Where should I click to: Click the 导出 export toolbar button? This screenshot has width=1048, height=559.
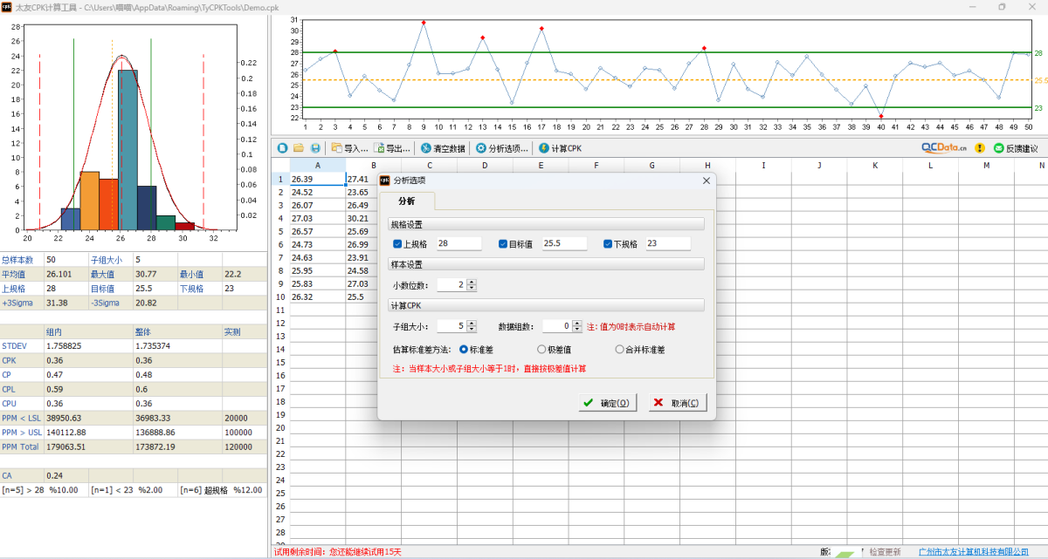[392, 148]
